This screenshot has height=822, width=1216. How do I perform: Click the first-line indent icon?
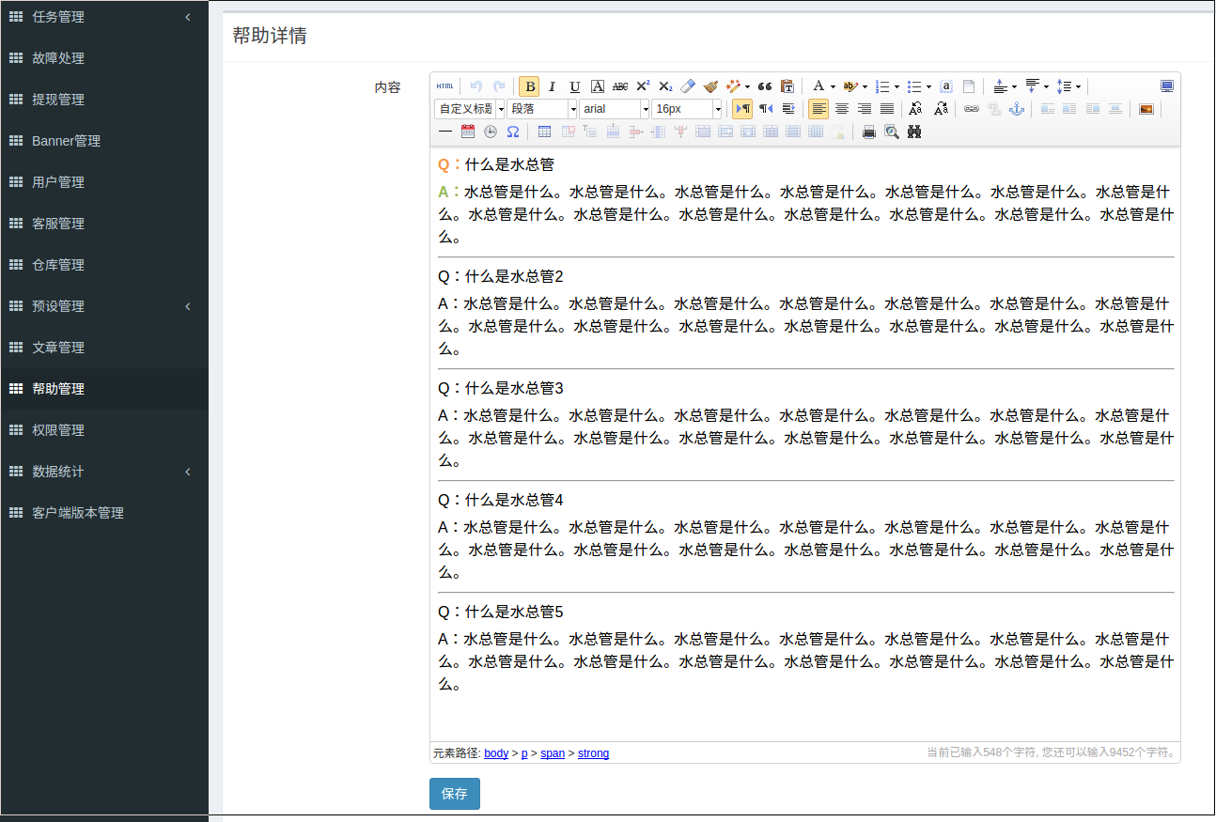coord(788,109)
